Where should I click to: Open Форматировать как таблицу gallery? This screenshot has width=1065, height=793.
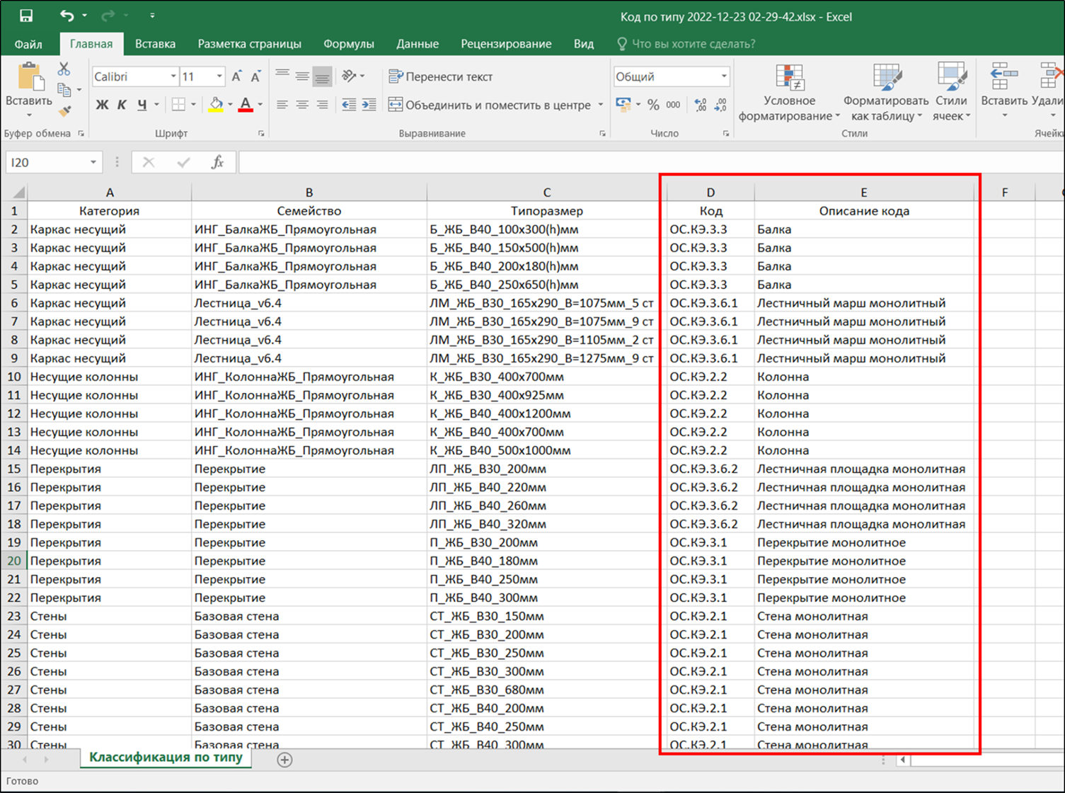pos(885,92)
